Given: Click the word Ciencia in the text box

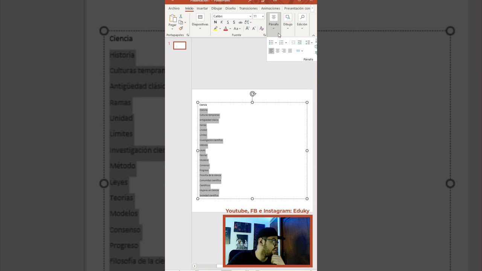Looking at the screenshot, I should (203, 105).
